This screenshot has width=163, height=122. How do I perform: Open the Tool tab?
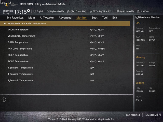pos(105,18)
